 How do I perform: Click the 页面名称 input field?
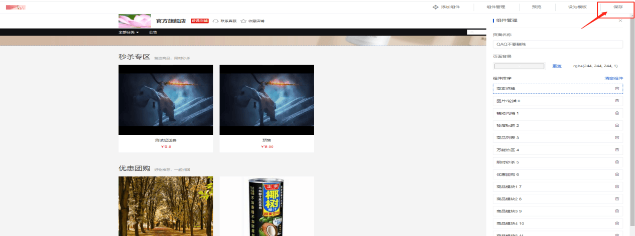558,44
